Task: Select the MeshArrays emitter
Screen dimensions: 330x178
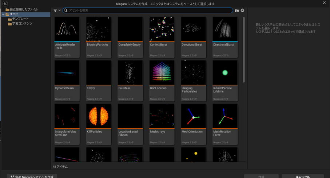Action: click(162, 124)
